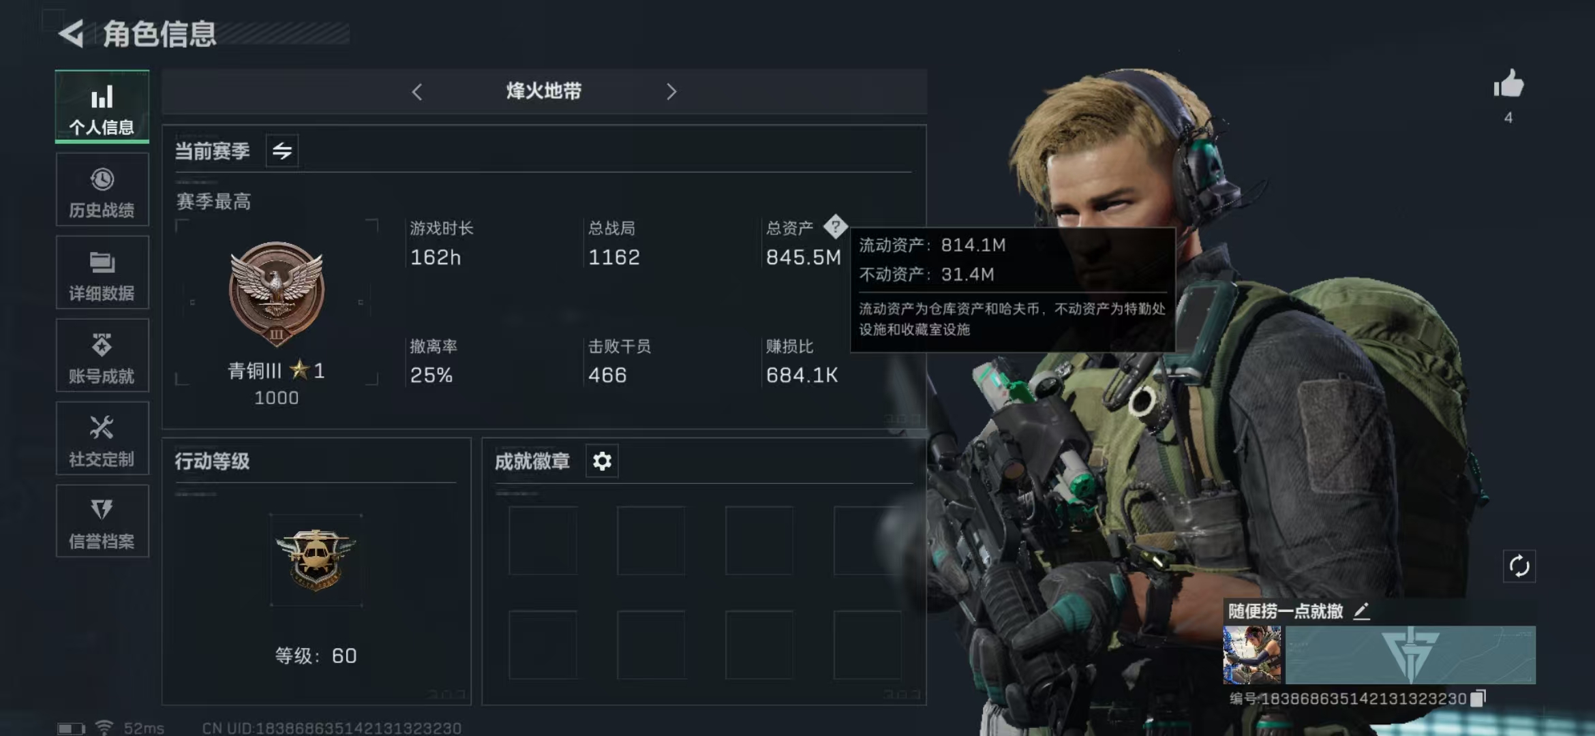This screenshot has height=736, width=1595.
Task: Switch to next mode with right chevron
Action: [671, 91]
